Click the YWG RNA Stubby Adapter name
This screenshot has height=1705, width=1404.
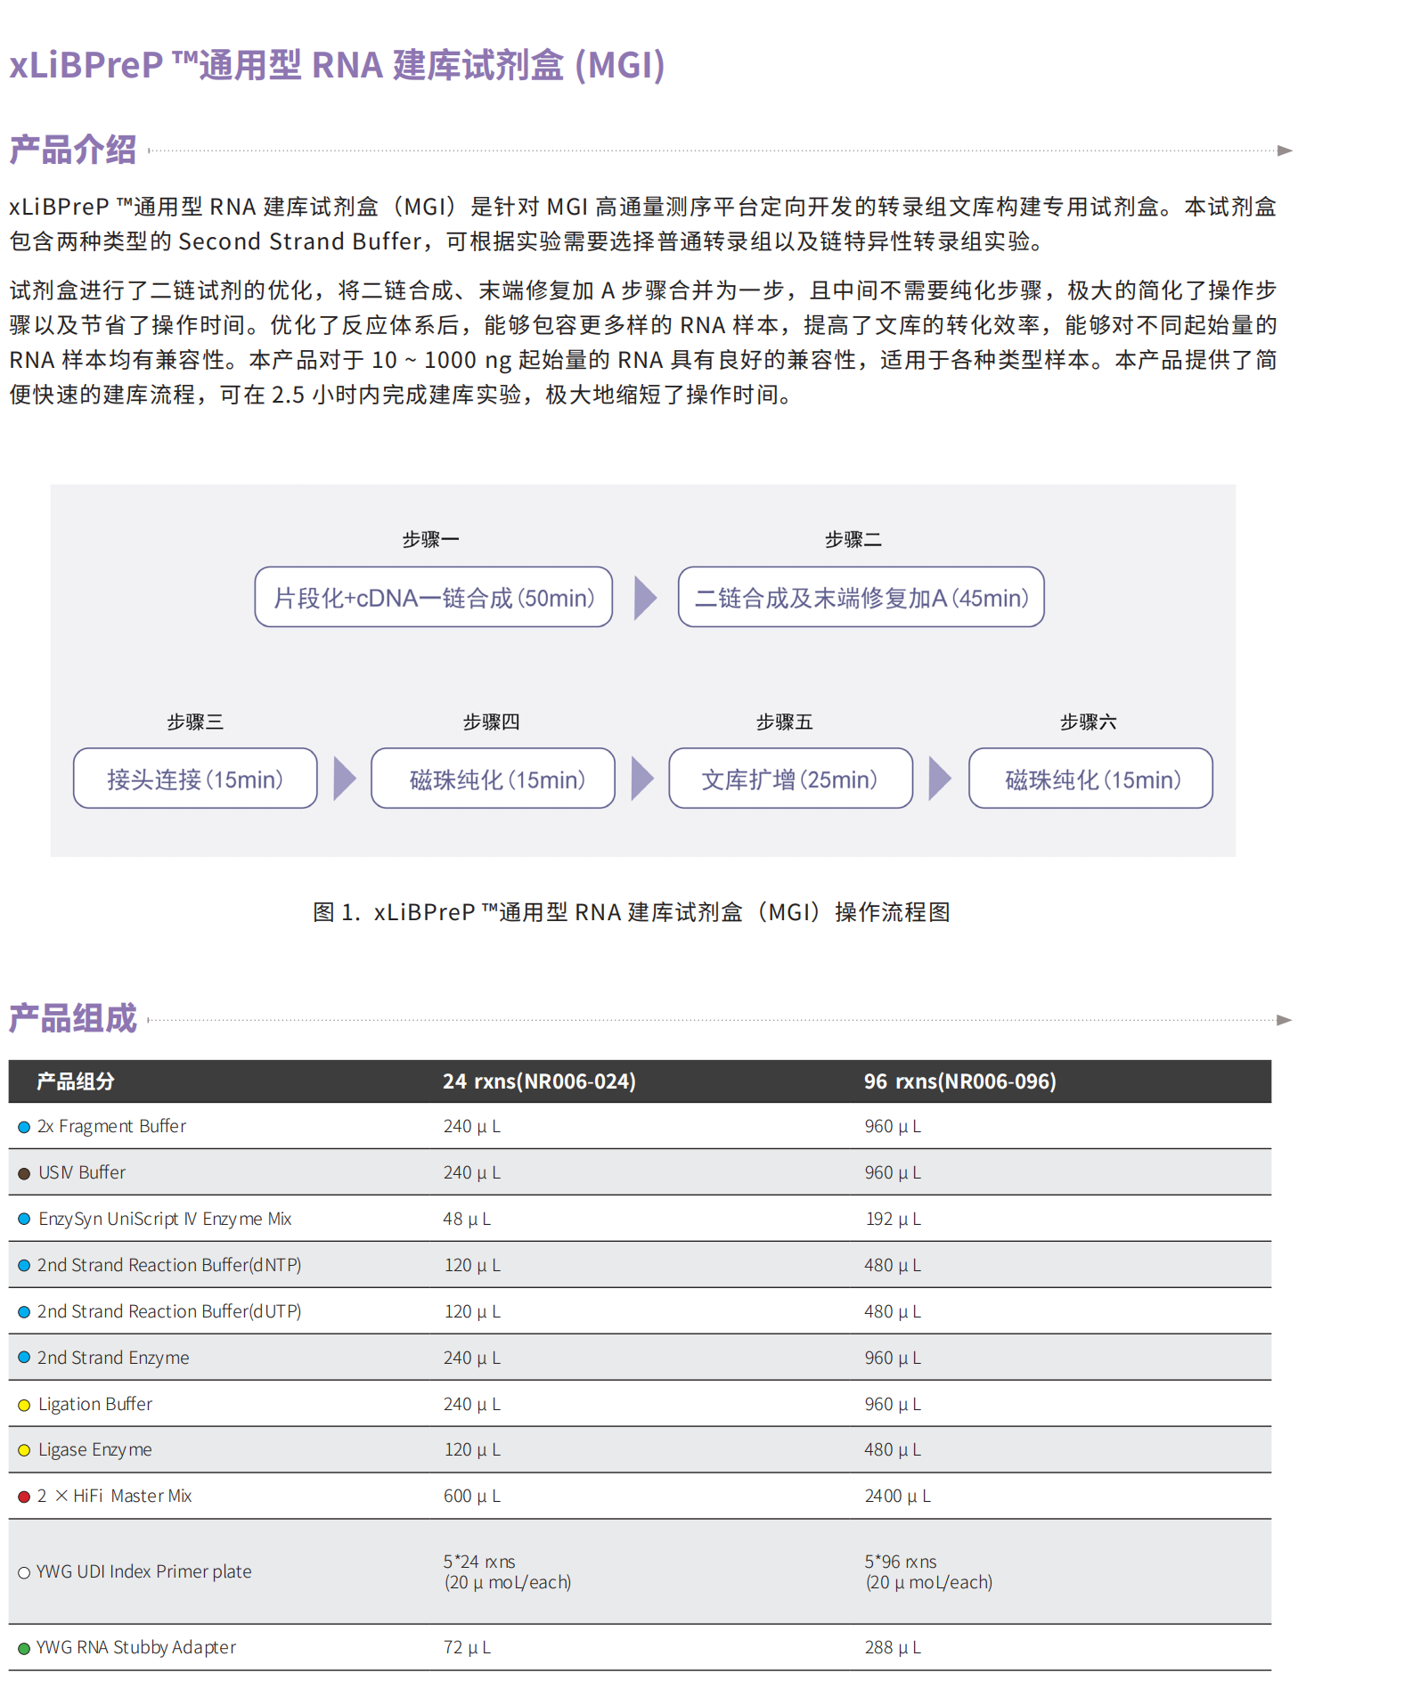(x=136, y=1648)
